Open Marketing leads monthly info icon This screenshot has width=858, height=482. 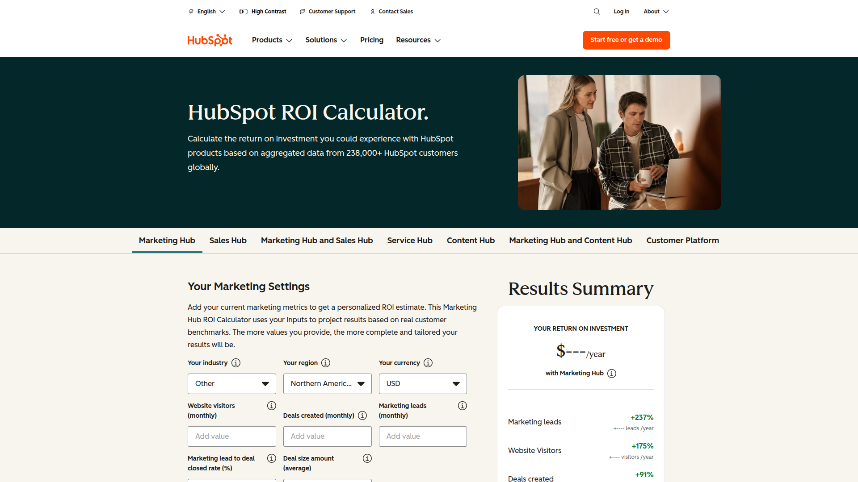click(x=462, y=405)
